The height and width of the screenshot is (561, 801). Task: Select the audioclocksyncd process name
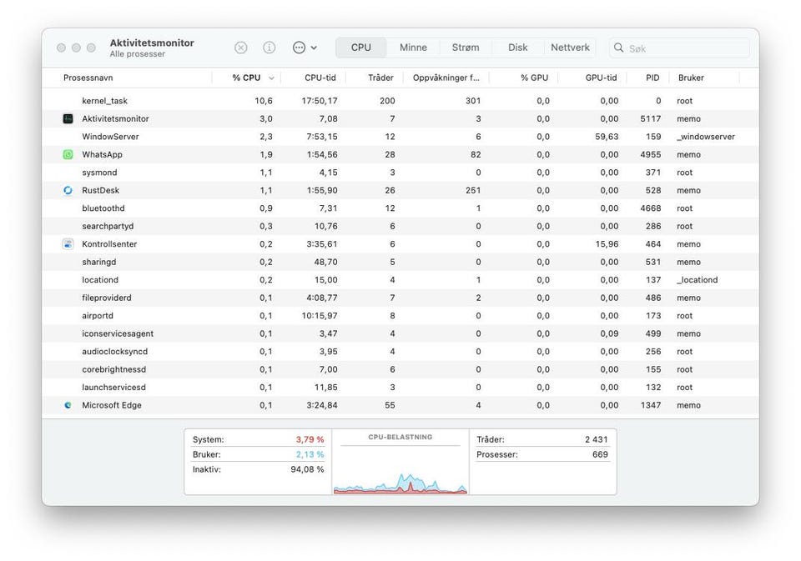[114, 351]
